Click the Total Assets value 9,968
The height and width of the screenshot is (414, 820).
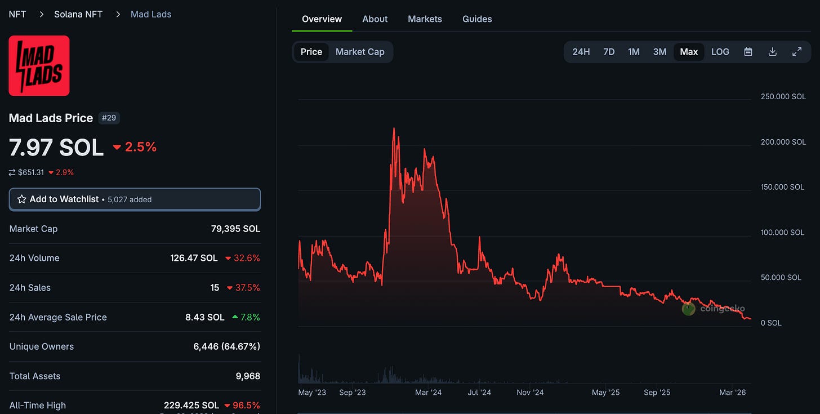(x=248, y=376)
